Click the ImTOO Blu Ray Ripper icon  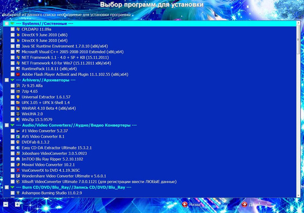tap(18, 159)
